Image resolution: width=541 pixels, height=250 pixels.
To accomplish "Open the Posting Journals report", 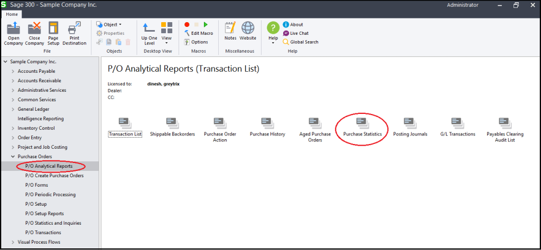I will [x=410, y=127].
